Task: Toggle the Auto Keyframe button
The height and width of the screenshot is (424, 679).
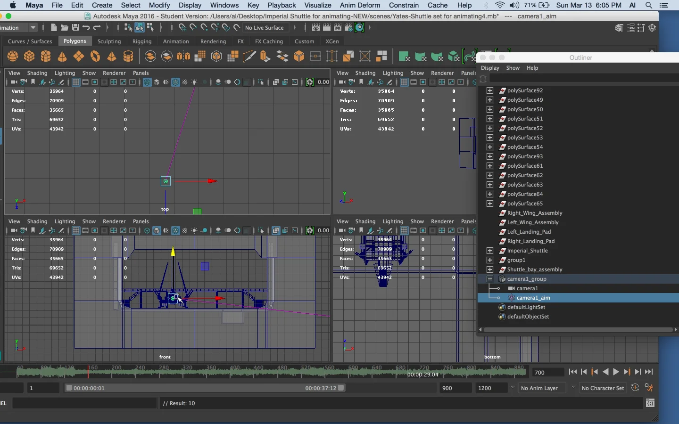Action: tap(635, 388)
